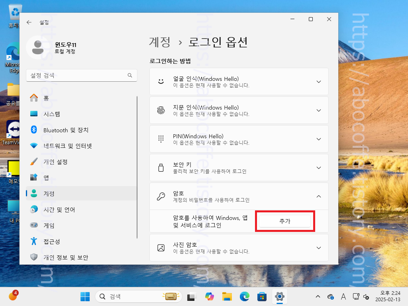Select 개인 설정 in the sidebar
This screenshot has height=306, width=408.
(x=81, y=162)
